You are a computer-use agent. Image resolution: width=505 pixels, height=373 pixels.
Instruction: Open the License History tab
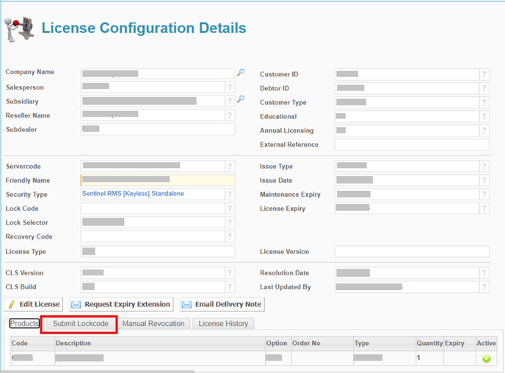coord(223,324)
